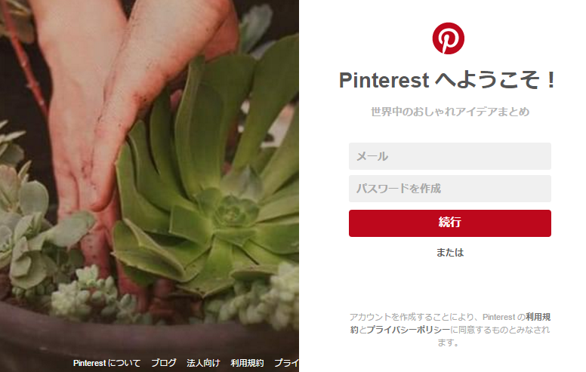Click the heading Pinterest へようこそ！
Image resolution: width=586 pixels, height=372 pixels.
coord(448,80)
